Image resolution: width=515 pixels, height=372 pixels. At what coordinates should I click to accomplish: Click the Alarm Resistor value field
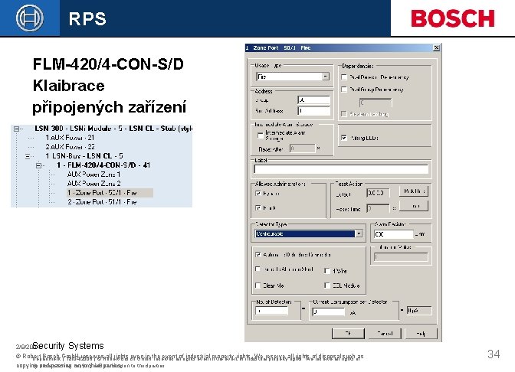(x=393, y=234)
